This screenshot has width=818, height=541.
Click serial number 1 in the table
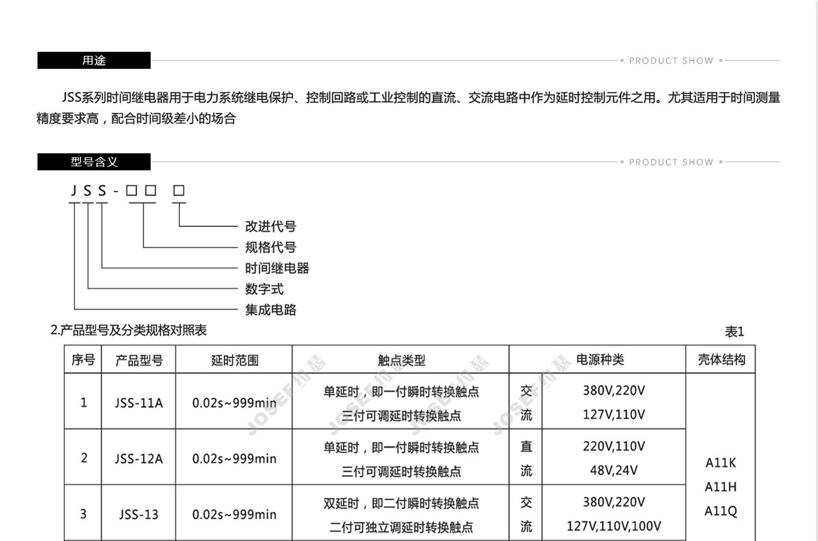pos(84,402)
